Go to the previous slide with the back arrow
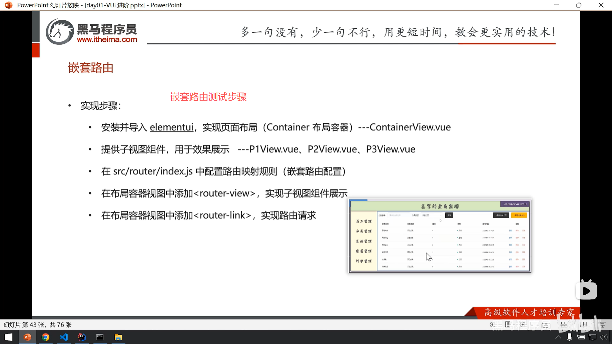Image resolution: width=612 pixels, height=344 pixels. point(493,325)
